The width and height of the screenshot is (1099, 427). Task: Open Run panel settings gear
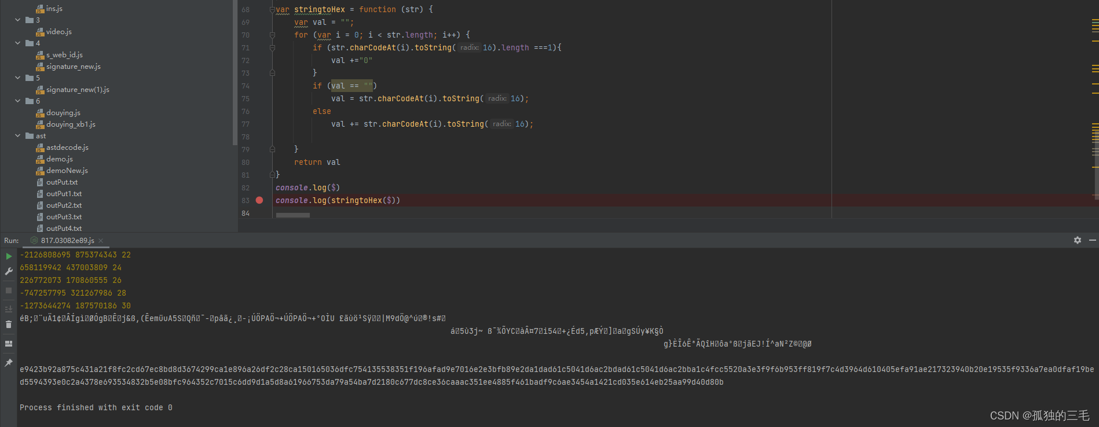pos(1078,240)
